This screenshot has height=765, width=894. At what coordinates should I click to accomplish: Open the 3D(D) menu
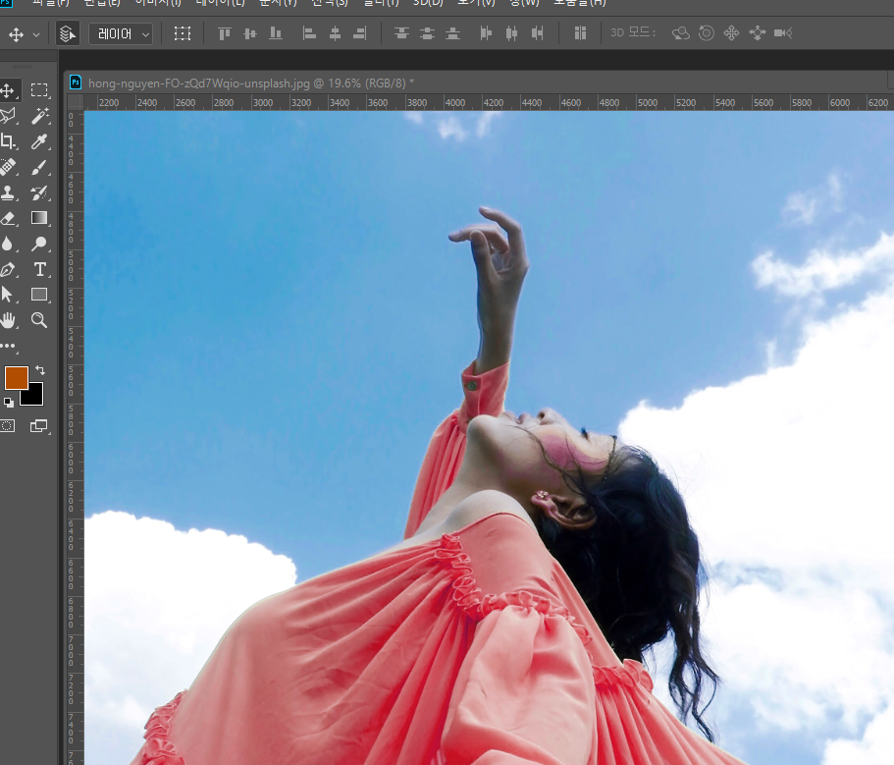tap(428, 3)
